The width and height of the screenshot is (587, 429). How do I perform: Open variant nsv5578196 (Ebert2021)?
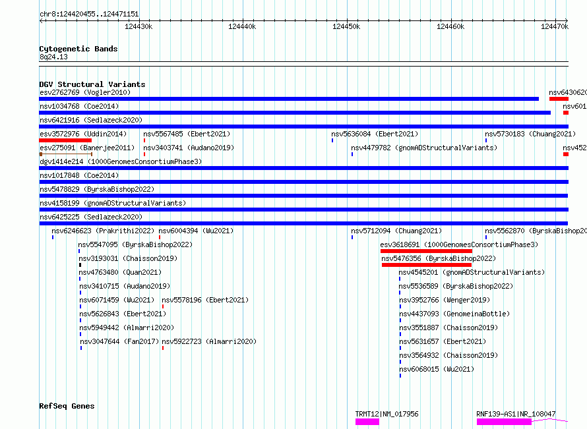205,300
